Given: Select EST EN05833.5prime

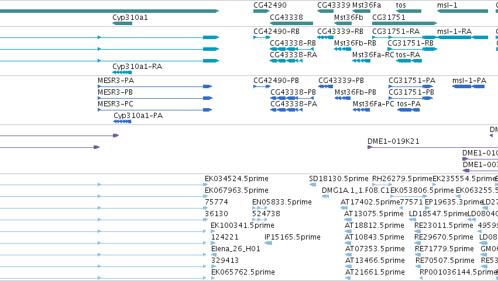Looking at the screenshot, I should 281,202.
